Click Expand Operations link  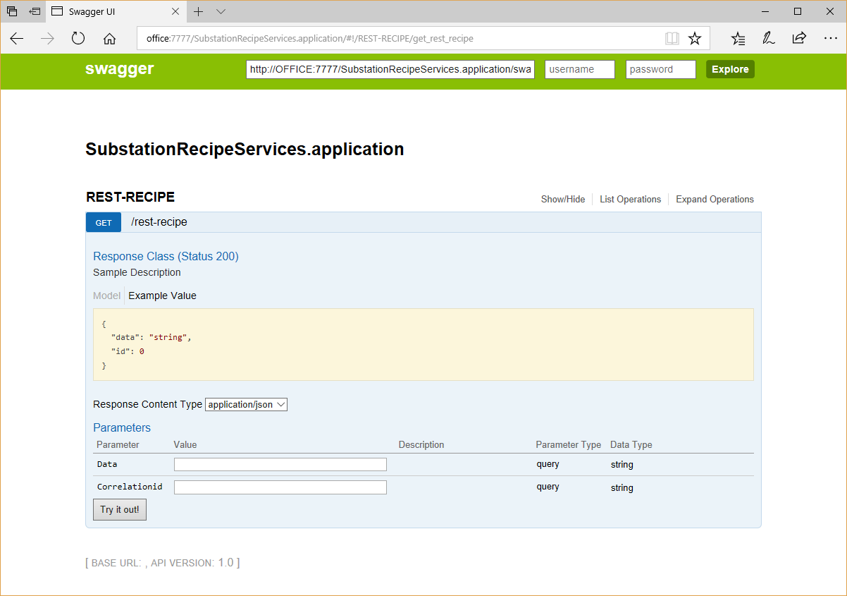coord(715,200)
